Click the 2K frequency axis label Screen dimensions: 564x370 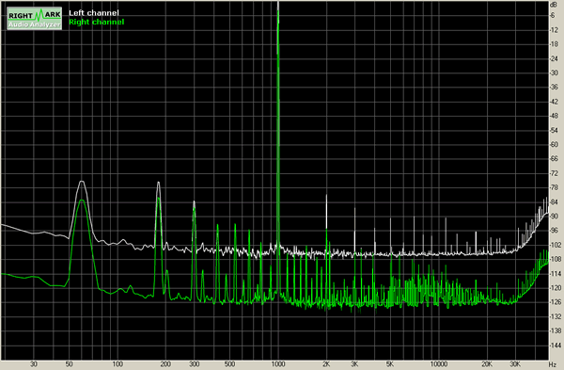326,364
